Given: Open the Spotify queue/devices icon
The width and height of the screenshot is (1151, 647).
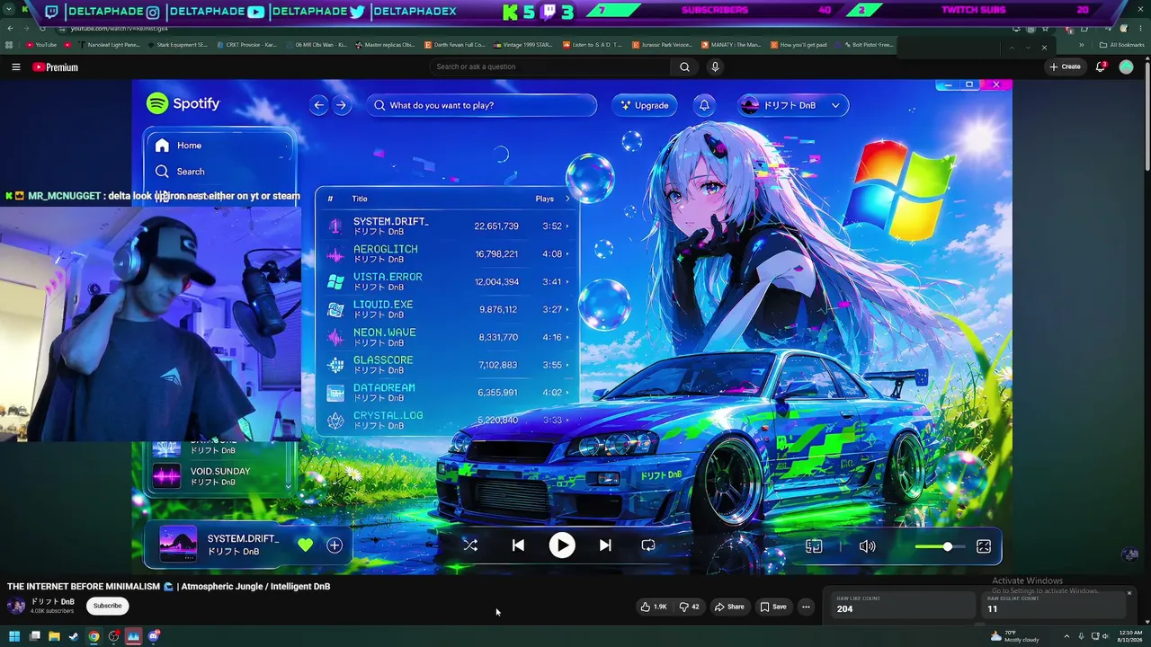Looking at the screenshot, I should tap(814, 546).
